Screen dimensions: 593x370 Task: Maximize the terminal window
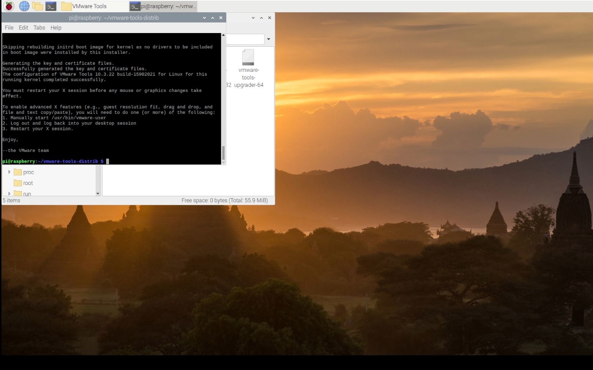(x=213, y=18)
